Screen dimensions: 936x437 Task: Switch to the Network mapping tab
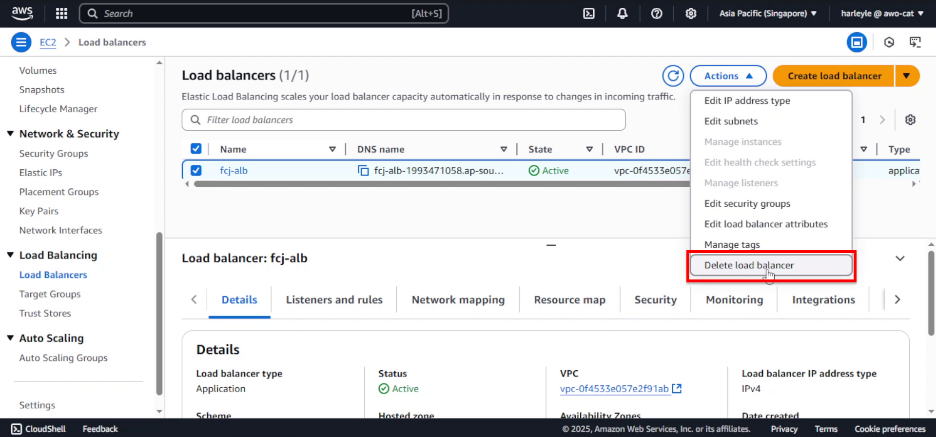click(x=458, y=299)
